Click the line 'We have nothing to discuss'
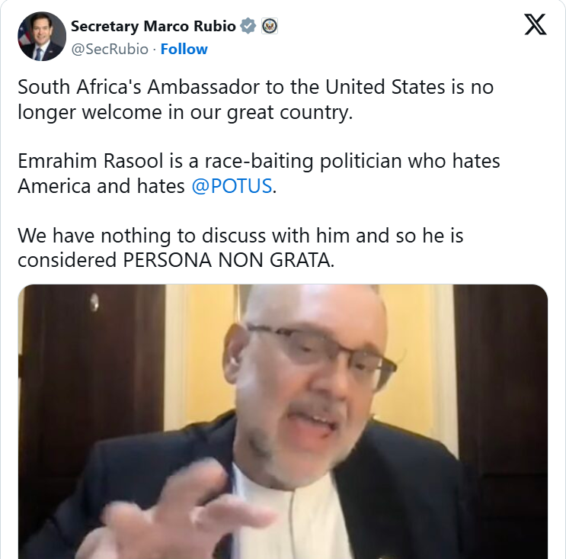This screenshot has height=559, width=566. click(241, 236)
